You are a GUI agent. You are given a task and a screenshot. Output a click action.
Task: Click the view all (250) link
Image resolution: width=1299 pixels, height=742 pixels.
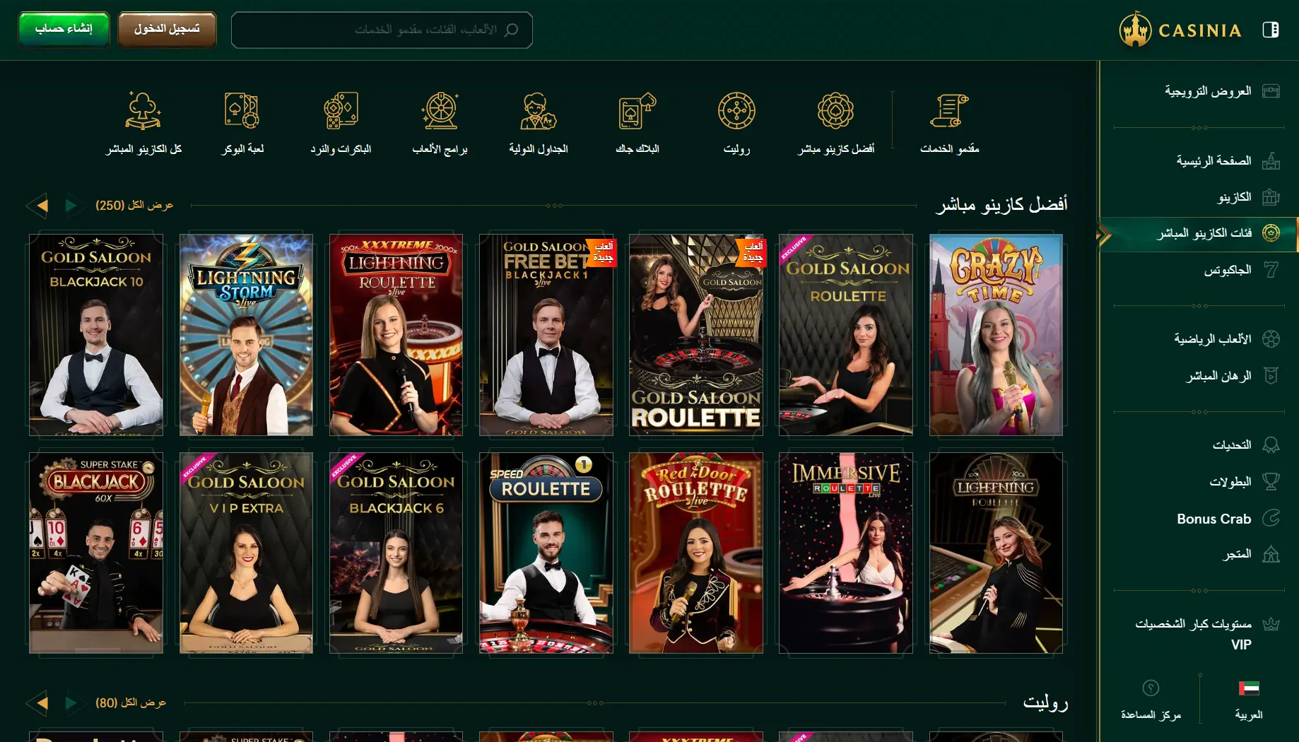point(134,206)
